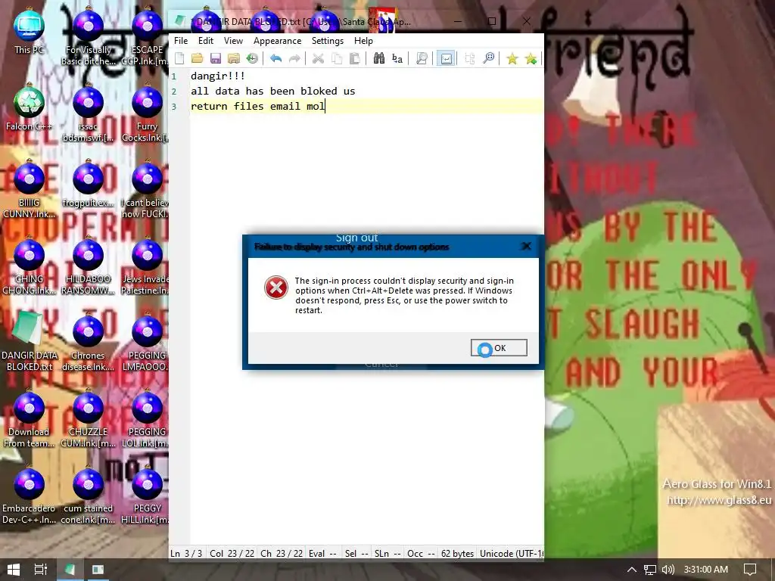This screenshot has height=581, width=775.
Task: Click the Browse folder toolbar icon
Action: click(234, 58)
